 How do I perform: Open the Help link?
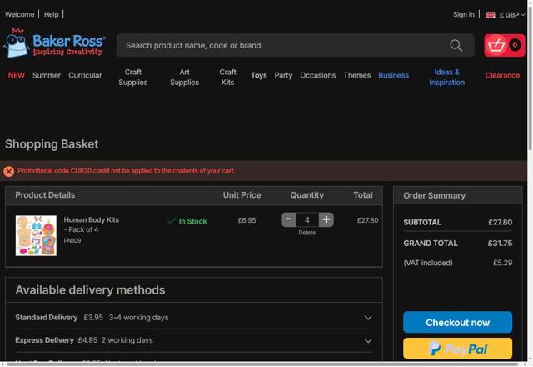52,14
